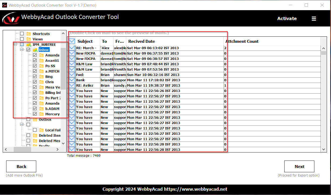Image resolution: width=331 pixels, height=195 pixels.
Task: Sort by the Recived Date column header
Action: tap(175, 41)
